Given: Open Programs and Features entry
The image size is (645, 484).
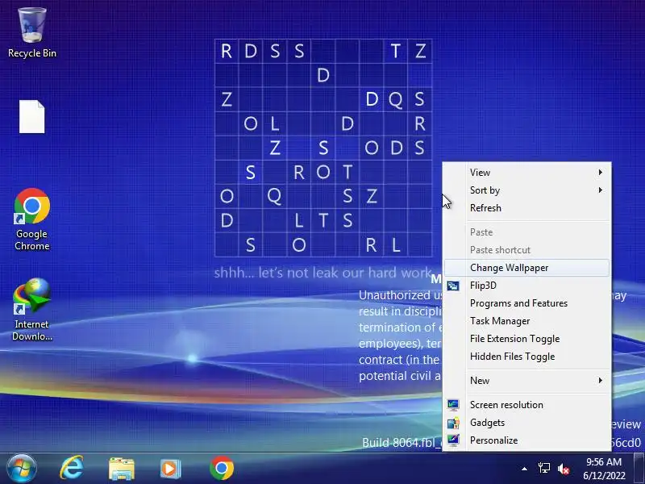Looking at the screenshot, I should click(527, 303).
